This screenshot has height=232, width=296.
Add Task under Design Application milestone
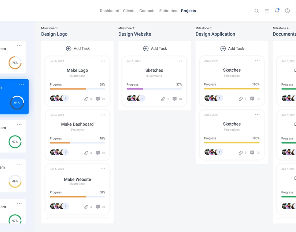tap(232, 48)
